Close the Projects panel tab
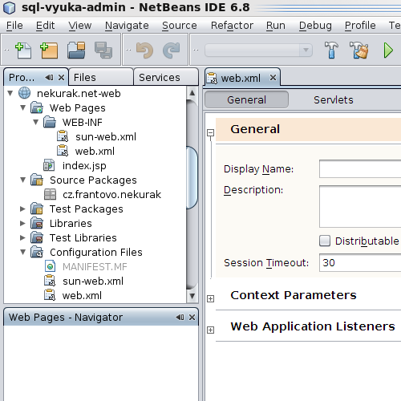 click(61, 78)
